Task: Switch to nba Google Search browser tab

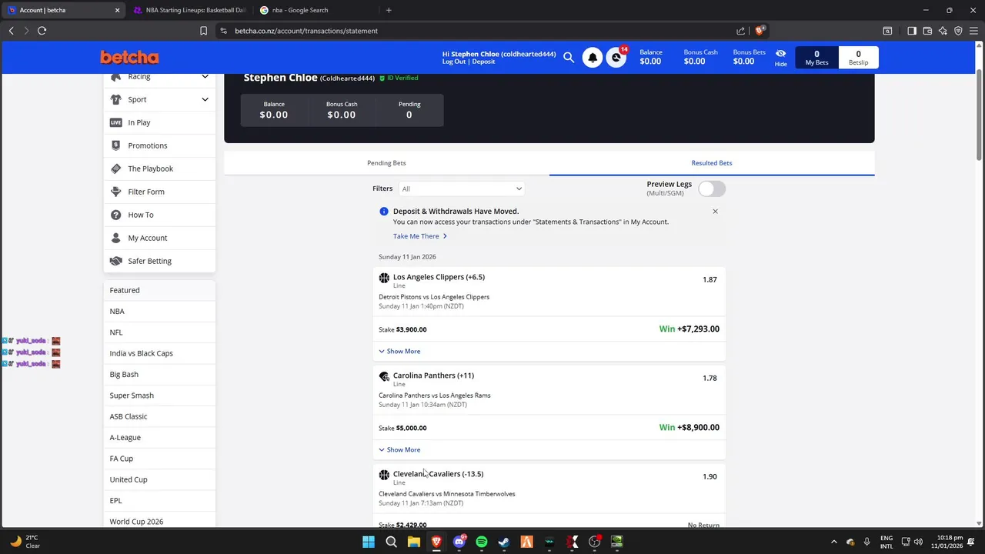Action: tap(315, 10)
